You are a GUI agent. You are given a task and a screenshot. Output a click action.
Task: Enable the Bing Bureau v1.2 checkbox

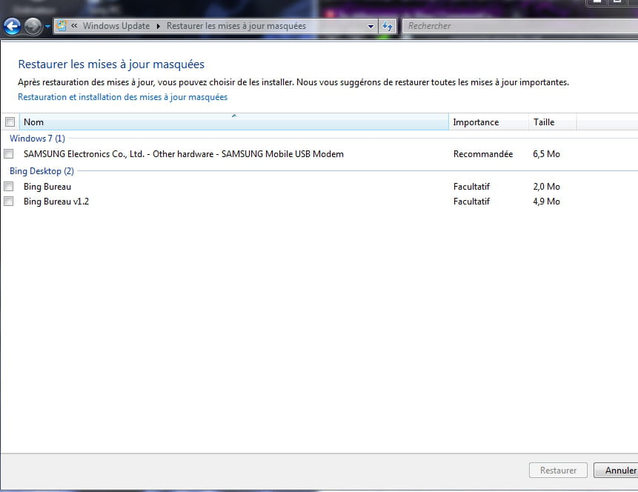coord(9,202)
